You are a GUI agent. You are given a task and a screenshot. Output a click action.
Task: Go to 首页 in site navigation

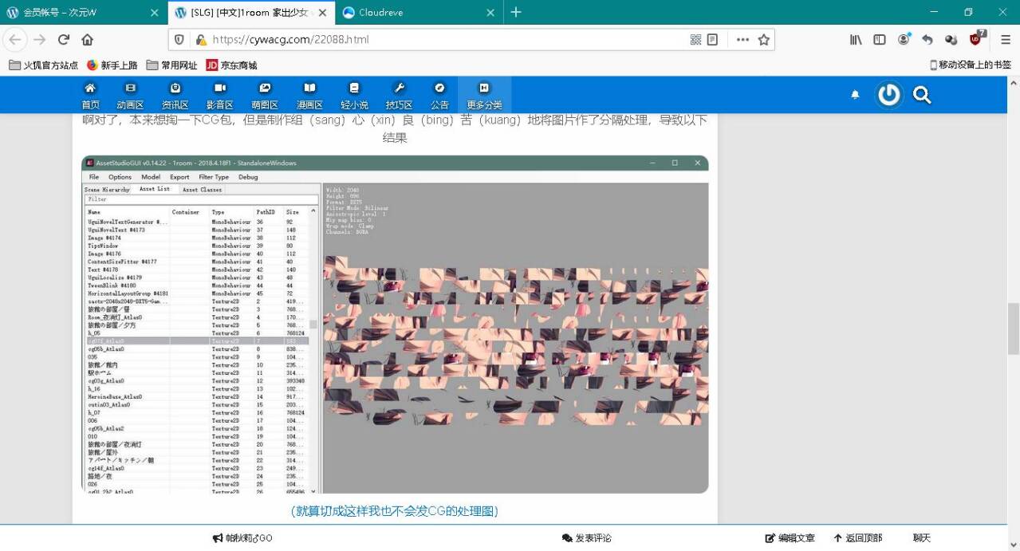tap(90, 96)
